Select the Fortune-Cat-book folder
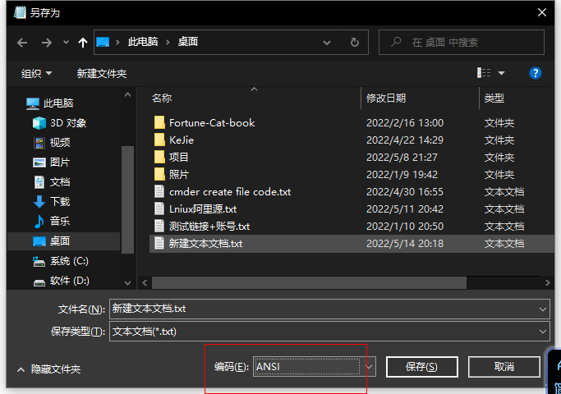 212,123
